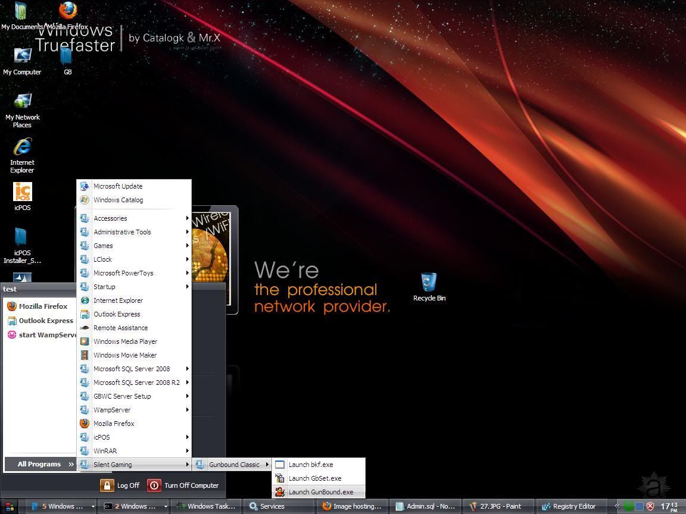The height and width of the screenshot is (514, 686).
Task: Open the Mozilla Firefox desktop icon
Action: point(68,12)
